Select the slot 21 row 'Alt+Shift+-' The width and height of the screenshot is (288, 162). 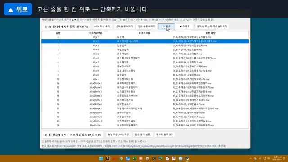145,126
